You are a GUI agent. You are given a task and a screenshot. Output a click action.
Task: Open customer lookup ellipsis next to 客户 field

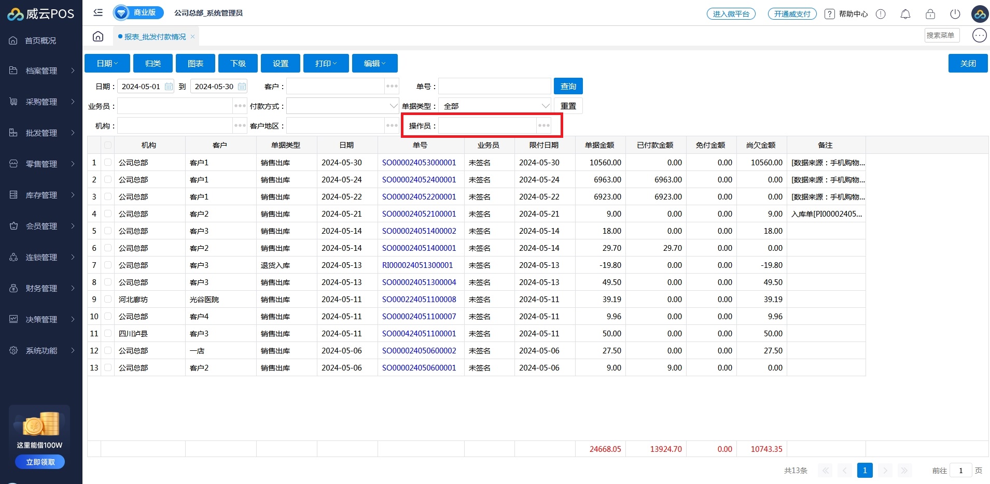[x=392, y=87]
